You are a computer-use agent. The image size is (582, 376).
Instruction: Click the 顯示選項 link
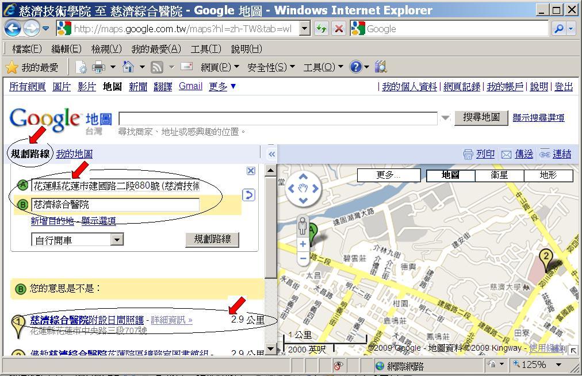point(99,221)
